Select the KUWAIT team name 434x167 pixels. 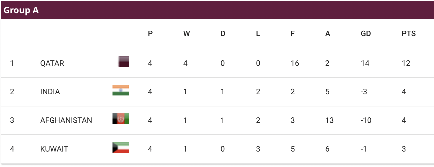point(54,149)
